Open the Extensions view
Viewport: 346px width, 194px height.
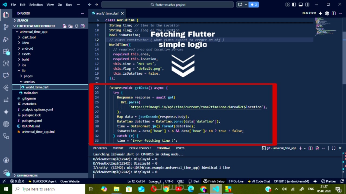point(6,51)
